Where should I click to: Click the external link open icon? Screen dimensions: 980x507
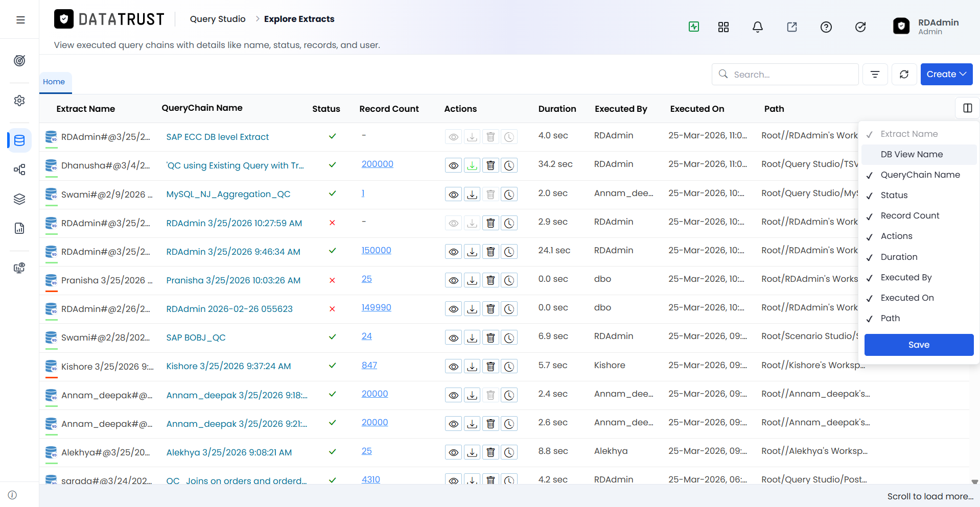(x=792, y=27)
